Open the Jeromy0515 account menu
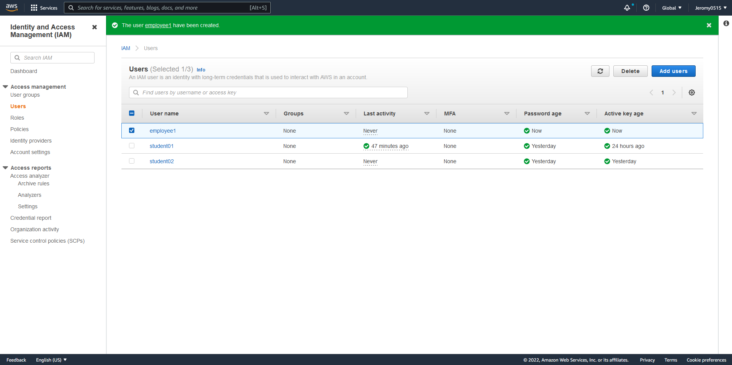Screen dimensions: 732x365 tap(711, 8)
